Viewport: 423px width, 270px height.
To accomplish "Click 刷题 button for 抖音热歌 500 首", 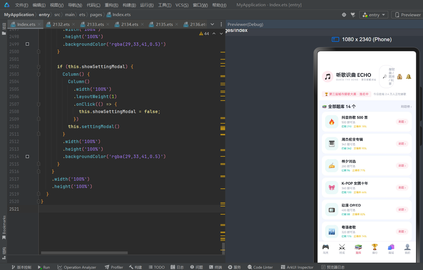I will point(402,122).
